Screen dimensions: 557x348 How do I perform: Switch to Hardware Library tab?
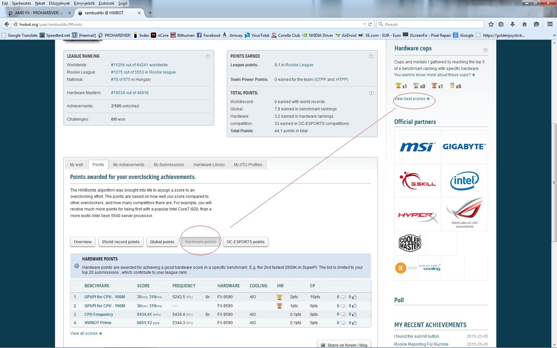[x=209, y=165]
